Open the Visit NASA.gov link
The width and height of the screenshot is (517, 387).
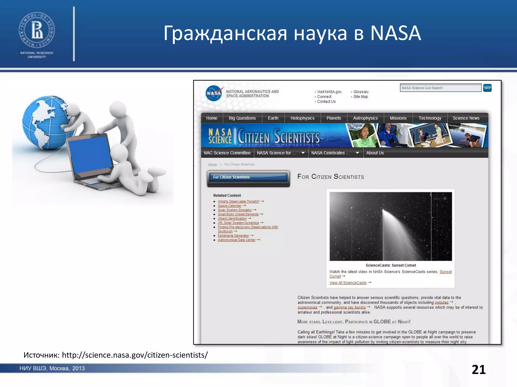329,92
